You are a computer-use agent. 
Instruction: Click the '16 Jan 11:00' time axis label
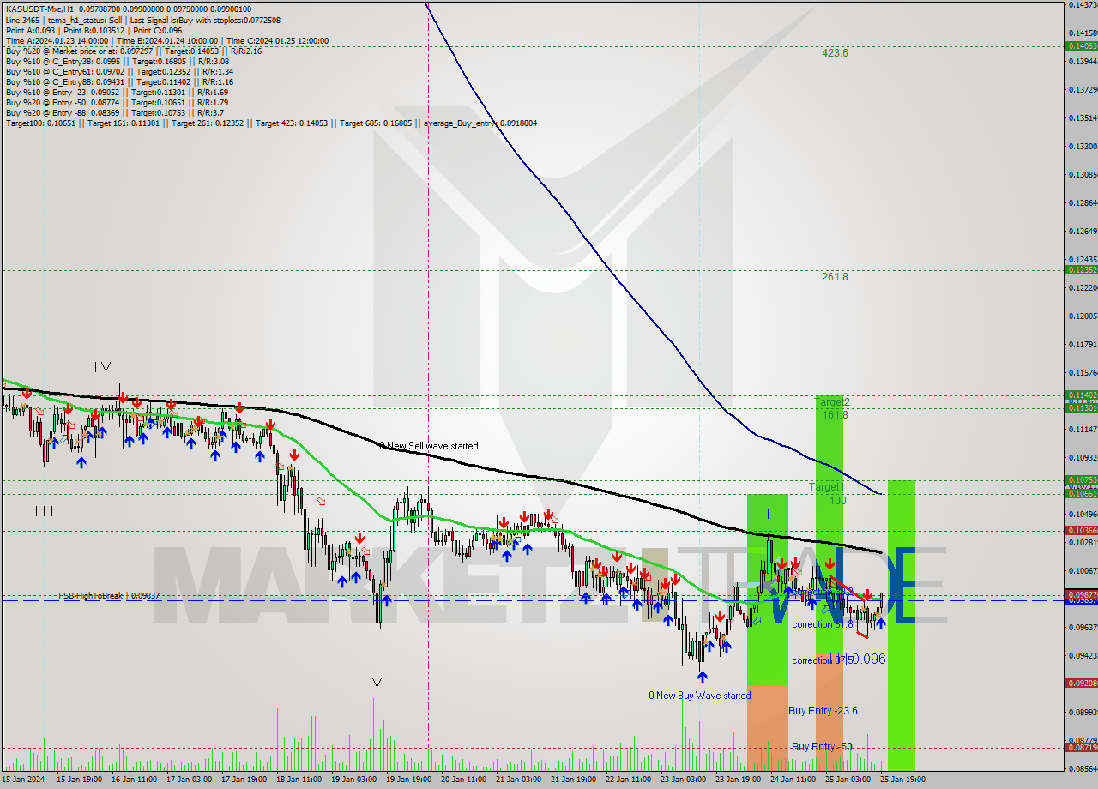pos(133,780)
